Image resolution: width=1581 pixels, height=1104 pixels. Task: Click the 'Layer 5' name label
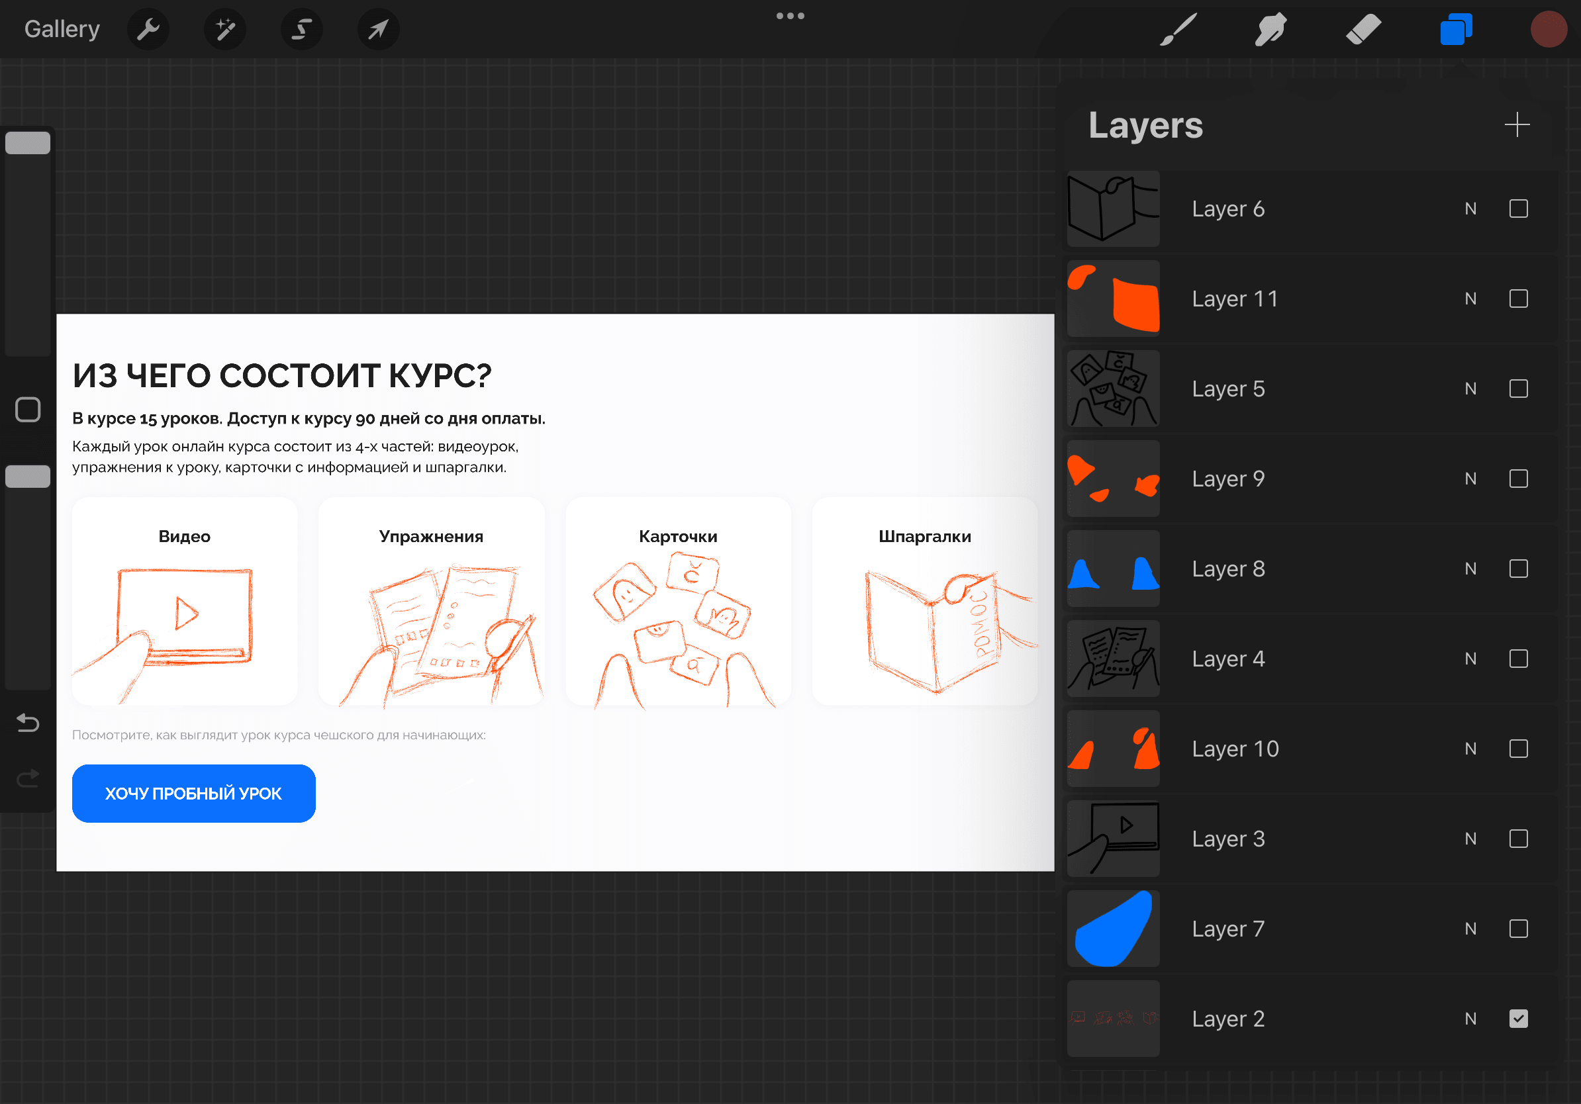[x=1228, y=389]
